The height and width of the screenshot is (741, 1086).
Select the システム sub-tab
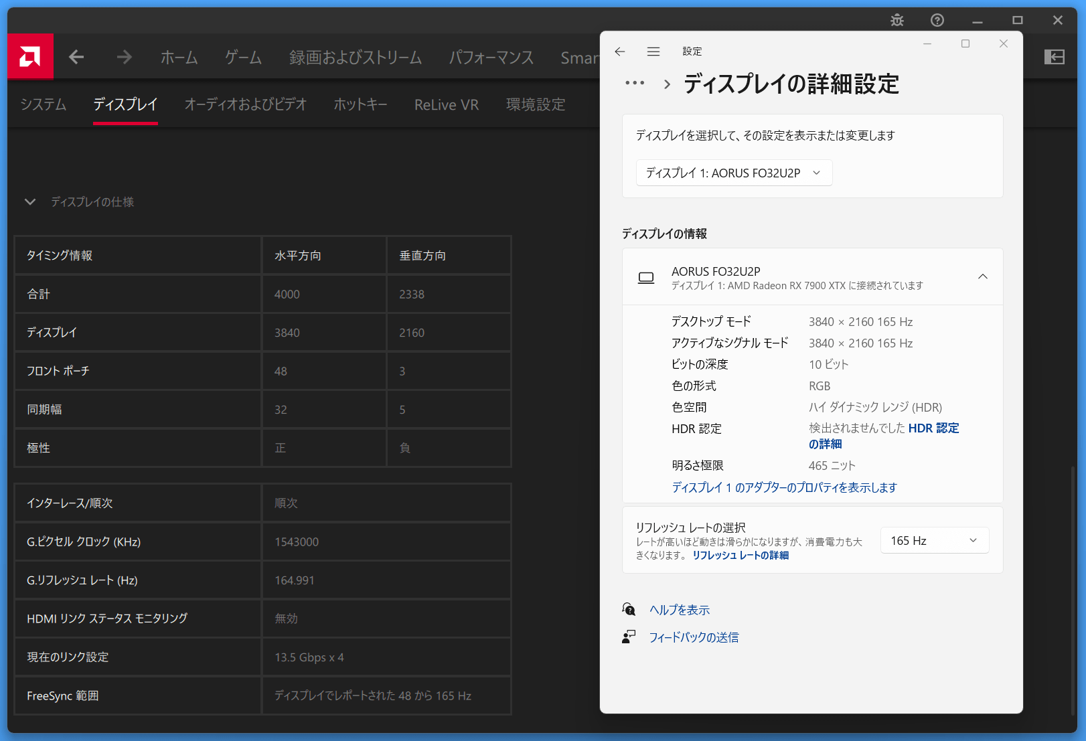44,104
